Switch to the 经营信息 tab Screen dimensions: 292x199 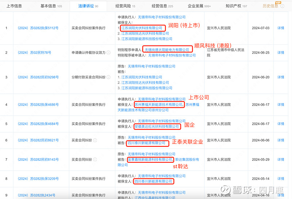[162, 6]
